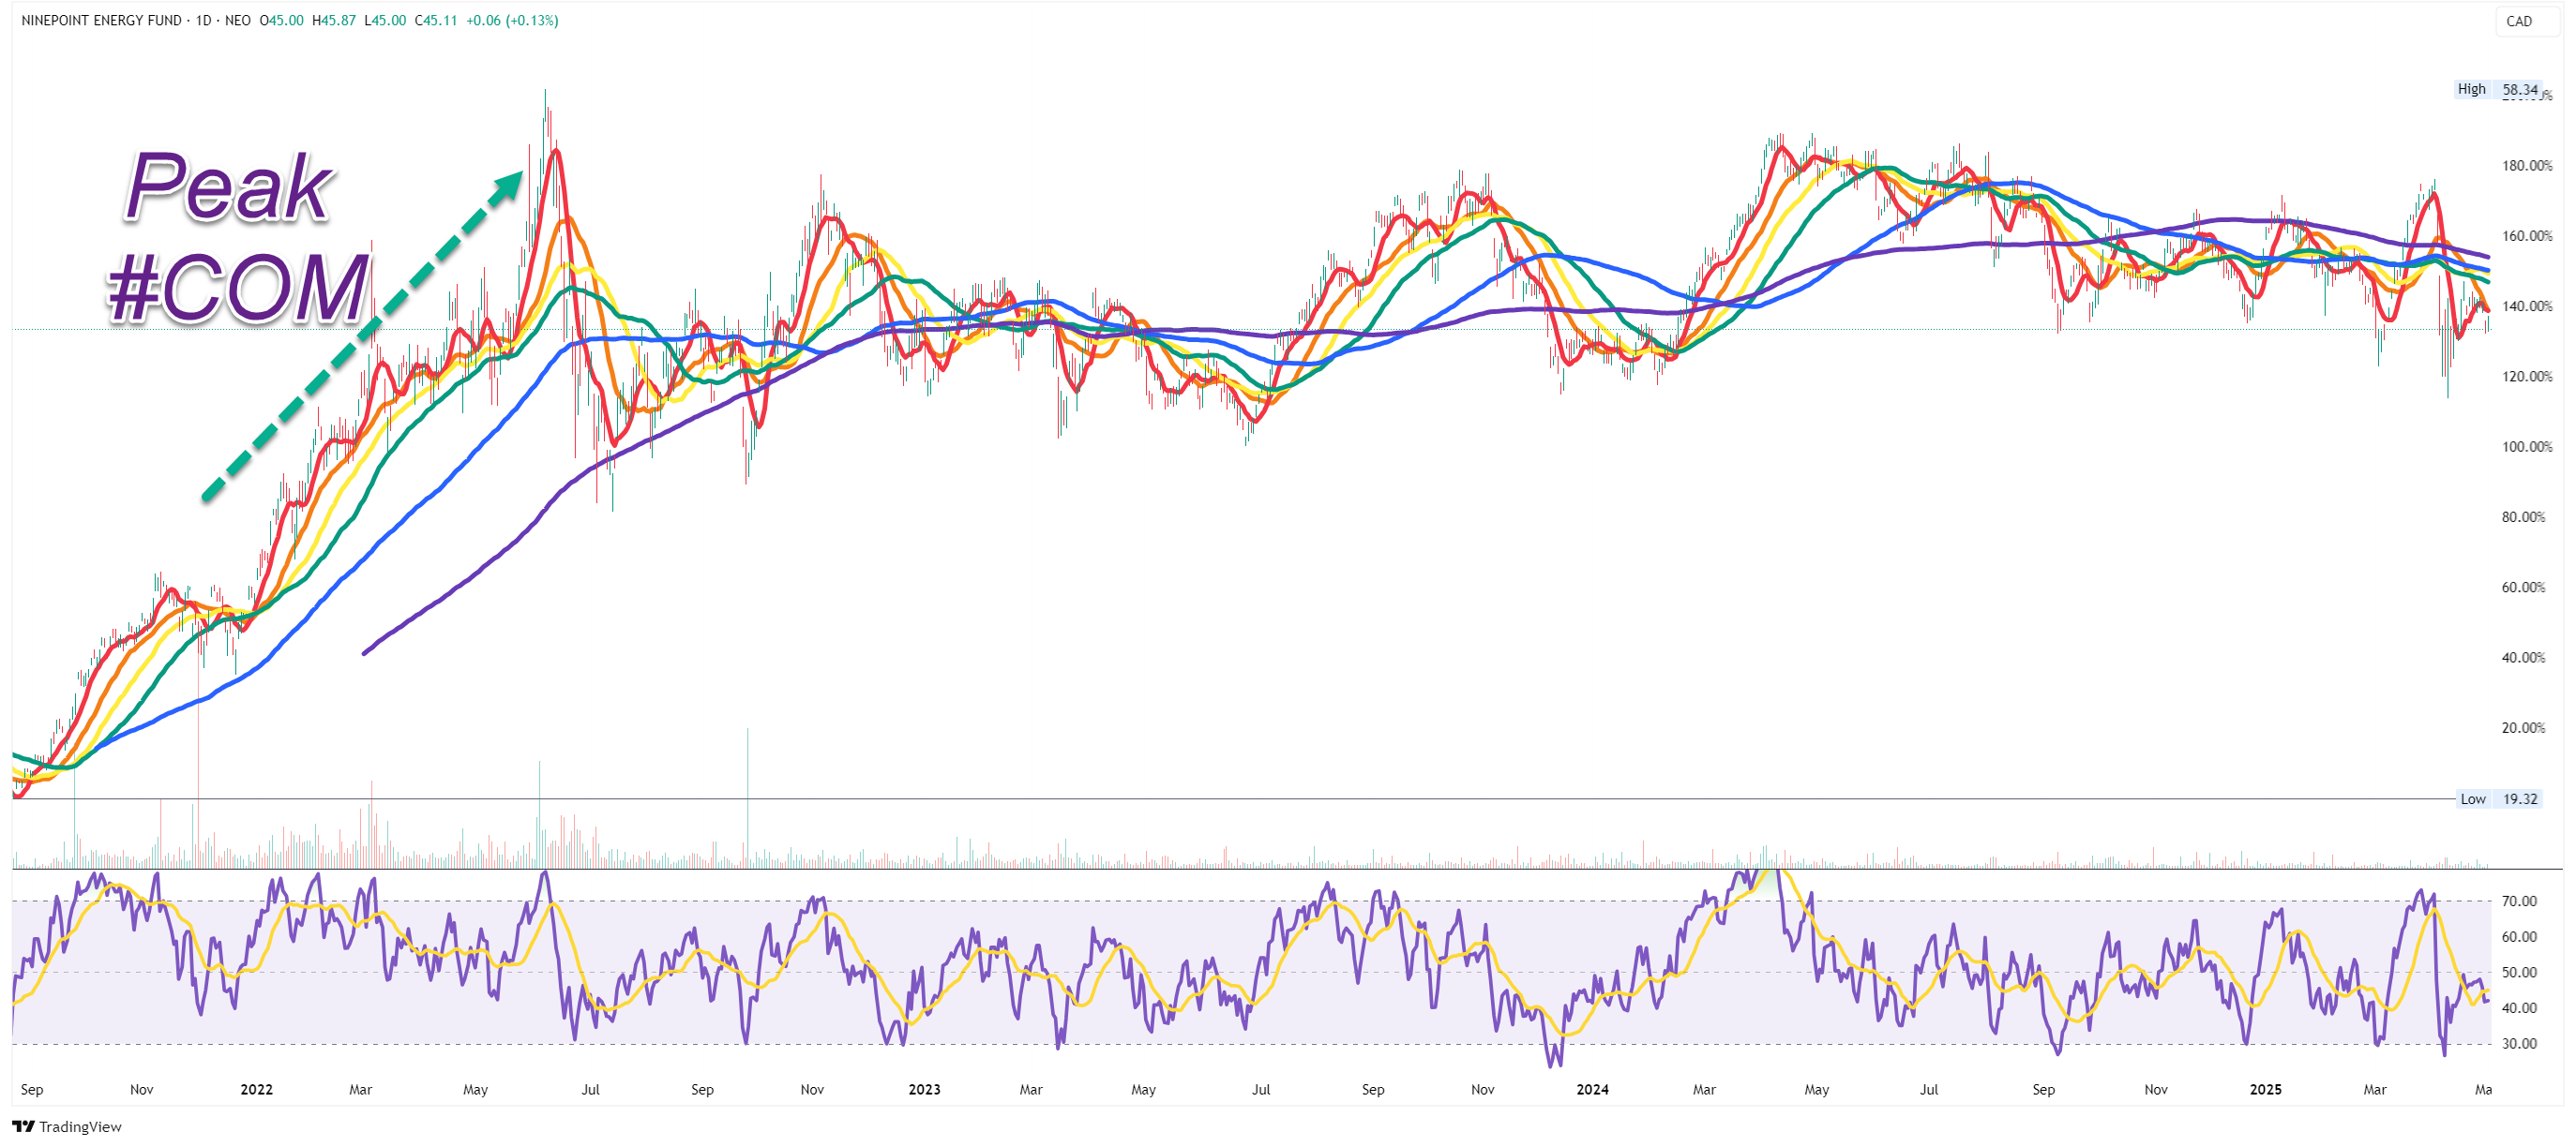Click the 1D interval label in header
The image size is (2576, 1147).
(x=203, y=21)
